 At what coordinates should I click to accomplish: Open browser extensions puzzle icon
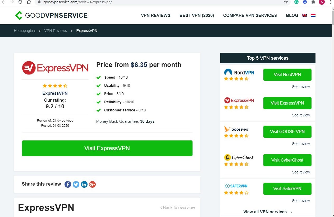pyautogui.click(x=313, y=2)
